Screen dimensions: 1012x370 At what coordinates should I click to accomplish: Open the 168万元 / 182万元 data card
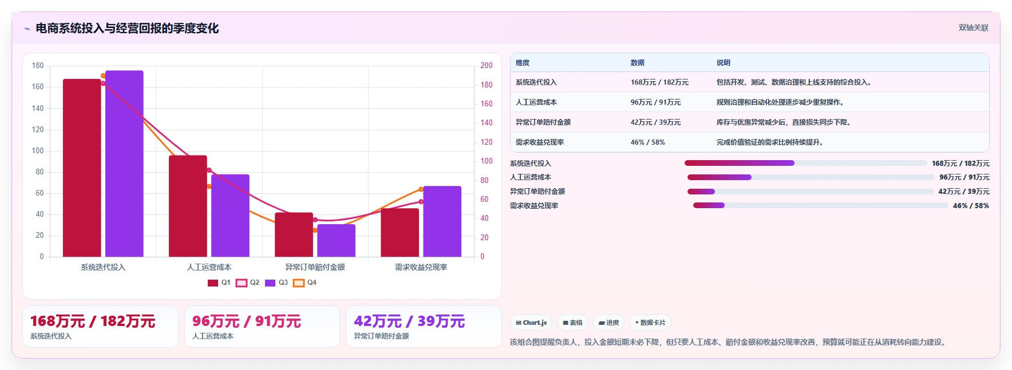[100, 327]
